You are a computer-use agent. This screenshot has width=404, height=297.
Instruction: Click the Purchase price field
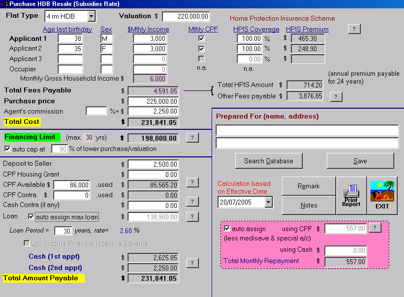point(153,101)
